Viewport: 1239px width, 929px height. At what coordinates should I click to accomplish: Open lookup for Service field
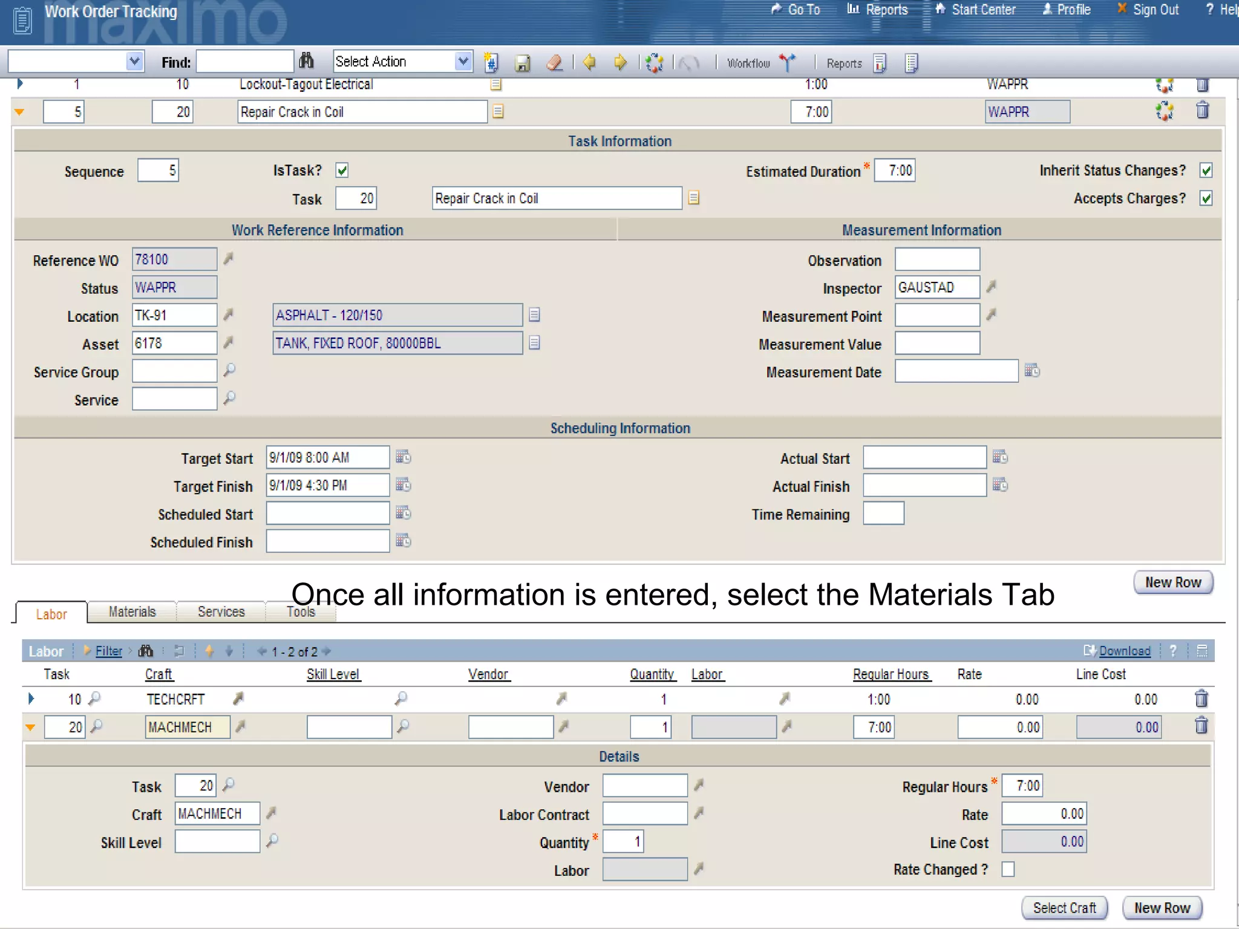point(229,398)
